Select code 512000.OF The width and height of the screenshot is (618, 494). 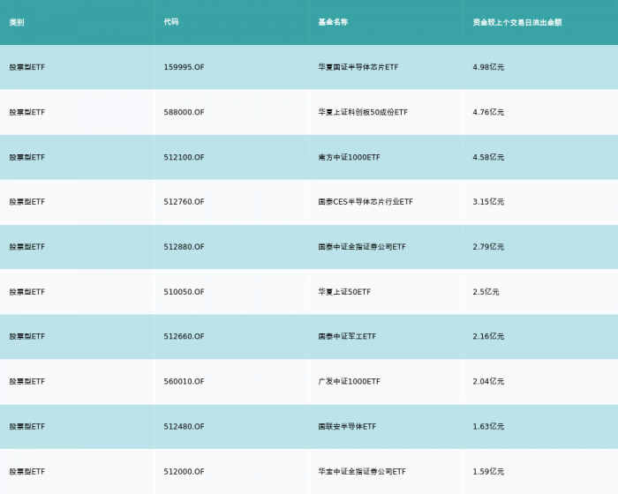[x=184, y=472]
